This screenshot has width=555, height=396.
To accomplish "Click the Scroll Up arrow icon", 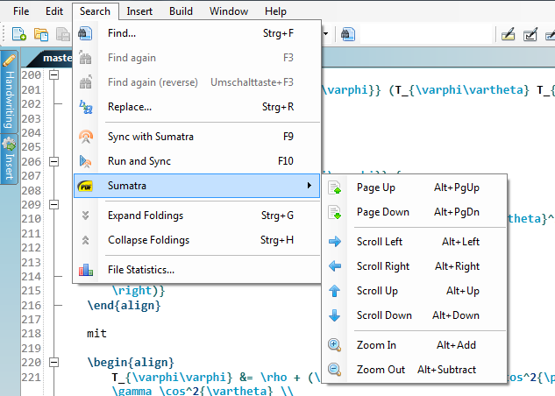I will [334, 291].
